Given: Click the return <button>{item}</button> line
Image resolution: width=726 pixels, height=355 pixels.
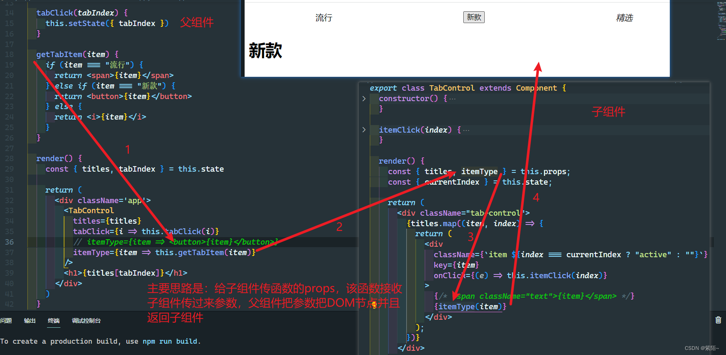Looking at the screenshot, I should click(123, 97).
